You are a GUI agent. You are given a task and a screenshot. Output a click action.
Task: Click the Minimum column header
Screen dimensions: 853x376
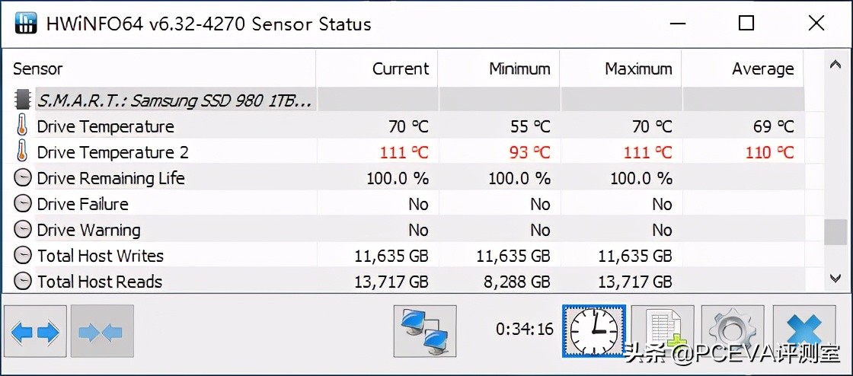519,69
